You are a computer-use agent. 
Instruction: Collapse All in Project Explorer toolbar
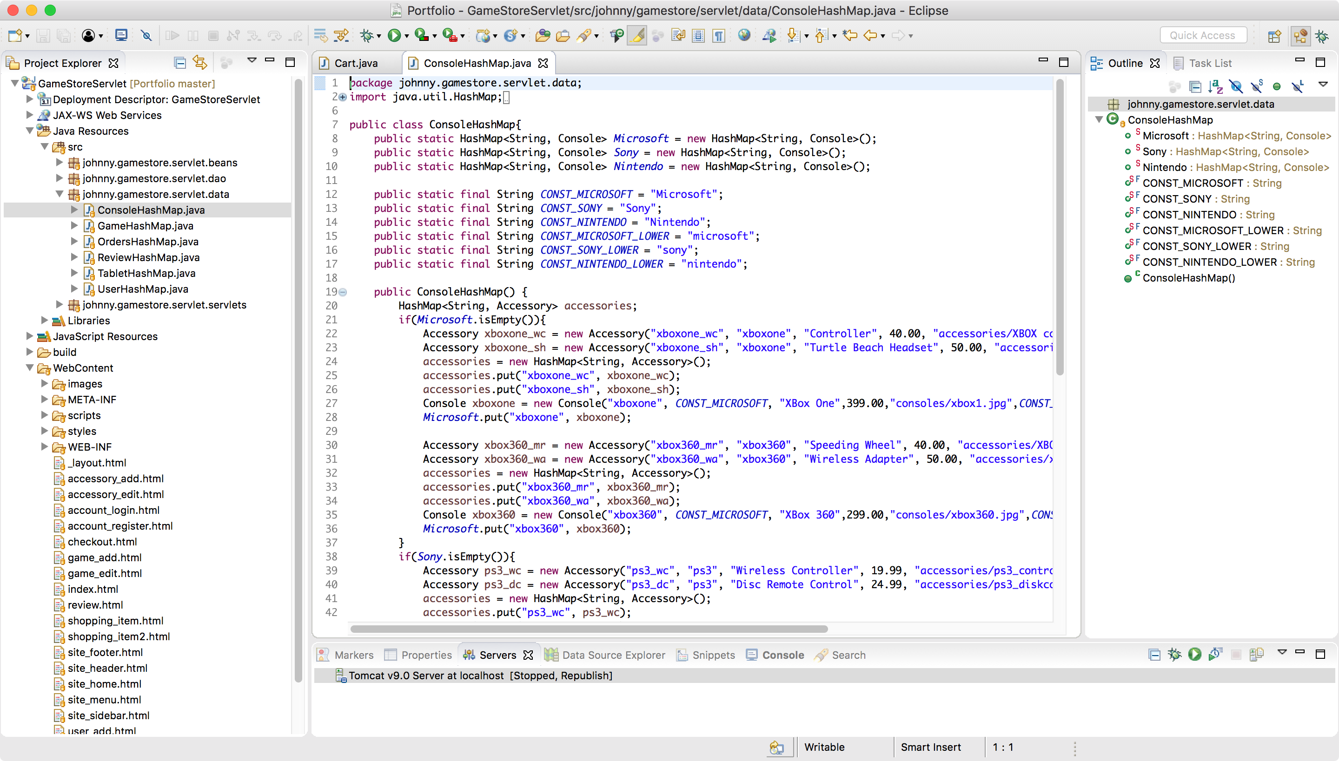tap(180, 63)
